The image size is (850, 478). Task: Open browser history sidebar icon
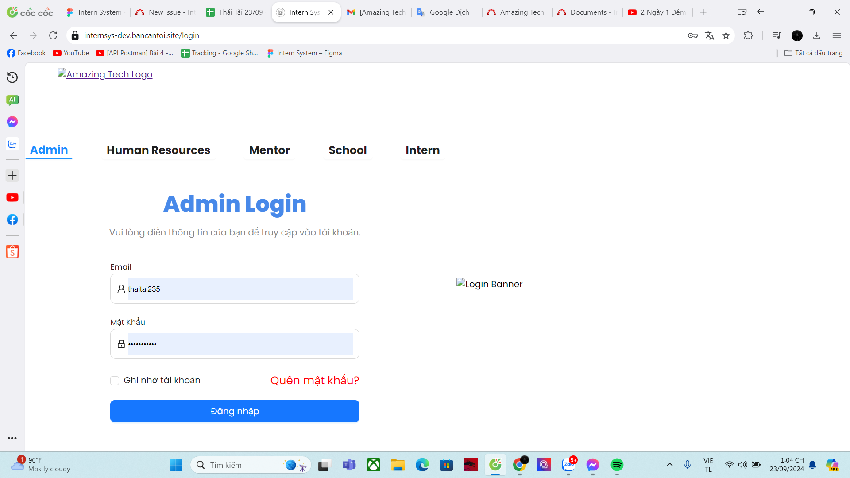(x=12, y=77)
